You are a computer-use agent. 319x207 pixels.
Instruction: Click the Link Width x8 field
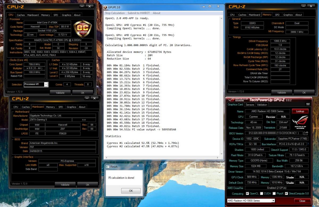48,165
